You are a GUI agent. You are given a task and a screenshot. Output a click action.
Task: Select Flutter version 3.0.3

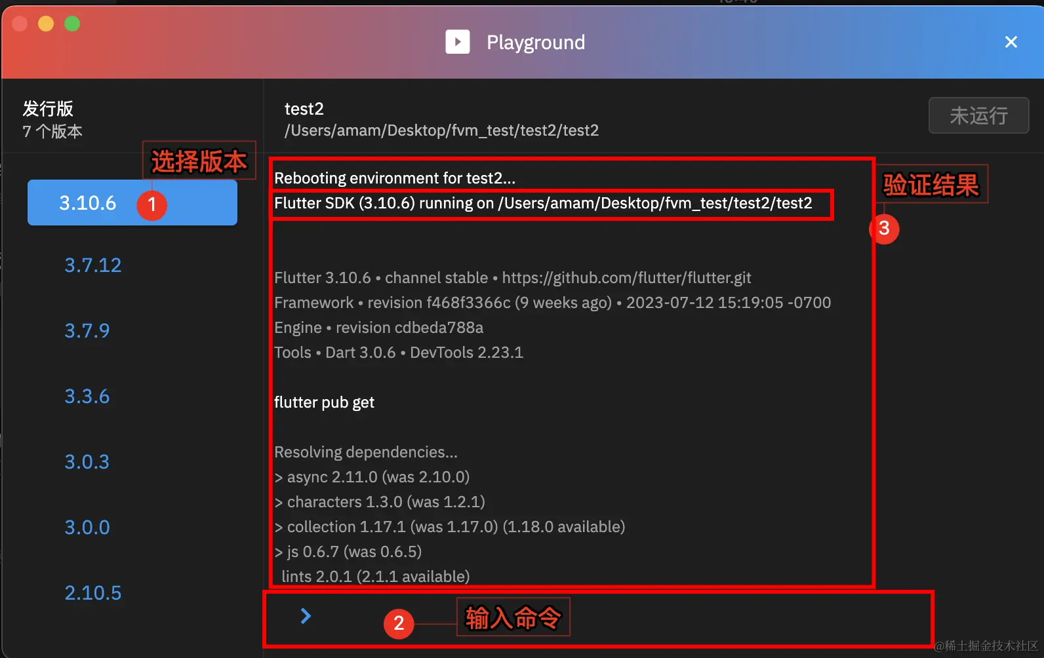click(87, 462)
